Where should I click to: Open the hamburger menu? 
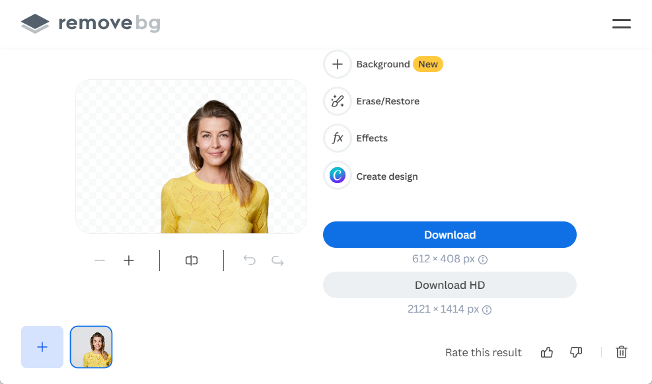(x=621, y=24)
